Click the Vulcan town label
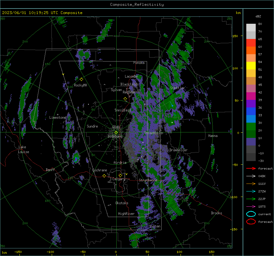Viewport: 274px width, 256px height. click(155, 226)
